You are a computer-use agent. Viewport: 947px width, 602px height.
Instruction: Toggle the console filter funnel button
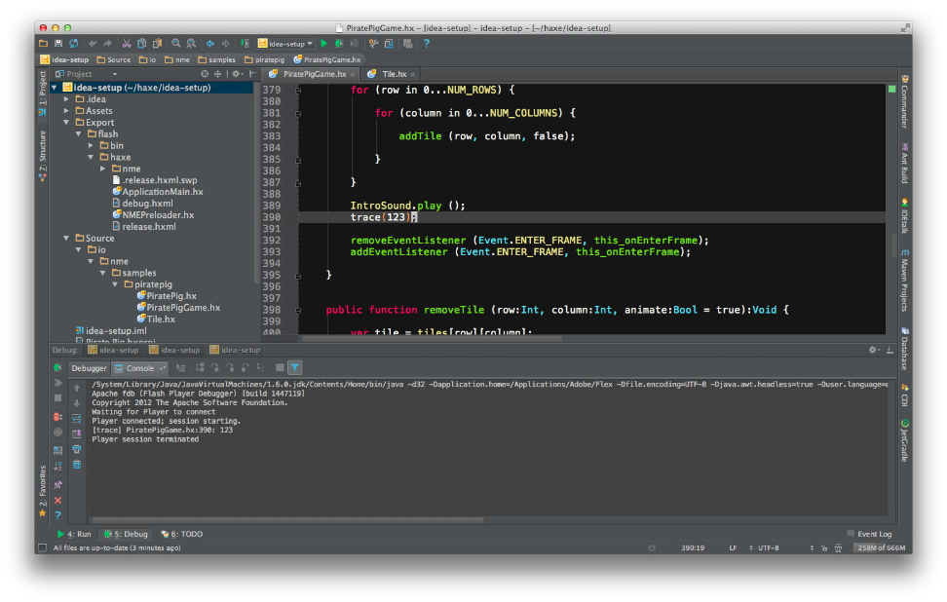click(295, 367)
